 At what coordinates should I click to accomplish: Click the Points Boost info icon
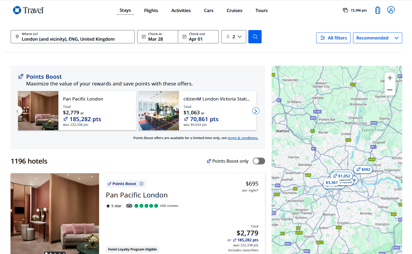coord(141,184)
